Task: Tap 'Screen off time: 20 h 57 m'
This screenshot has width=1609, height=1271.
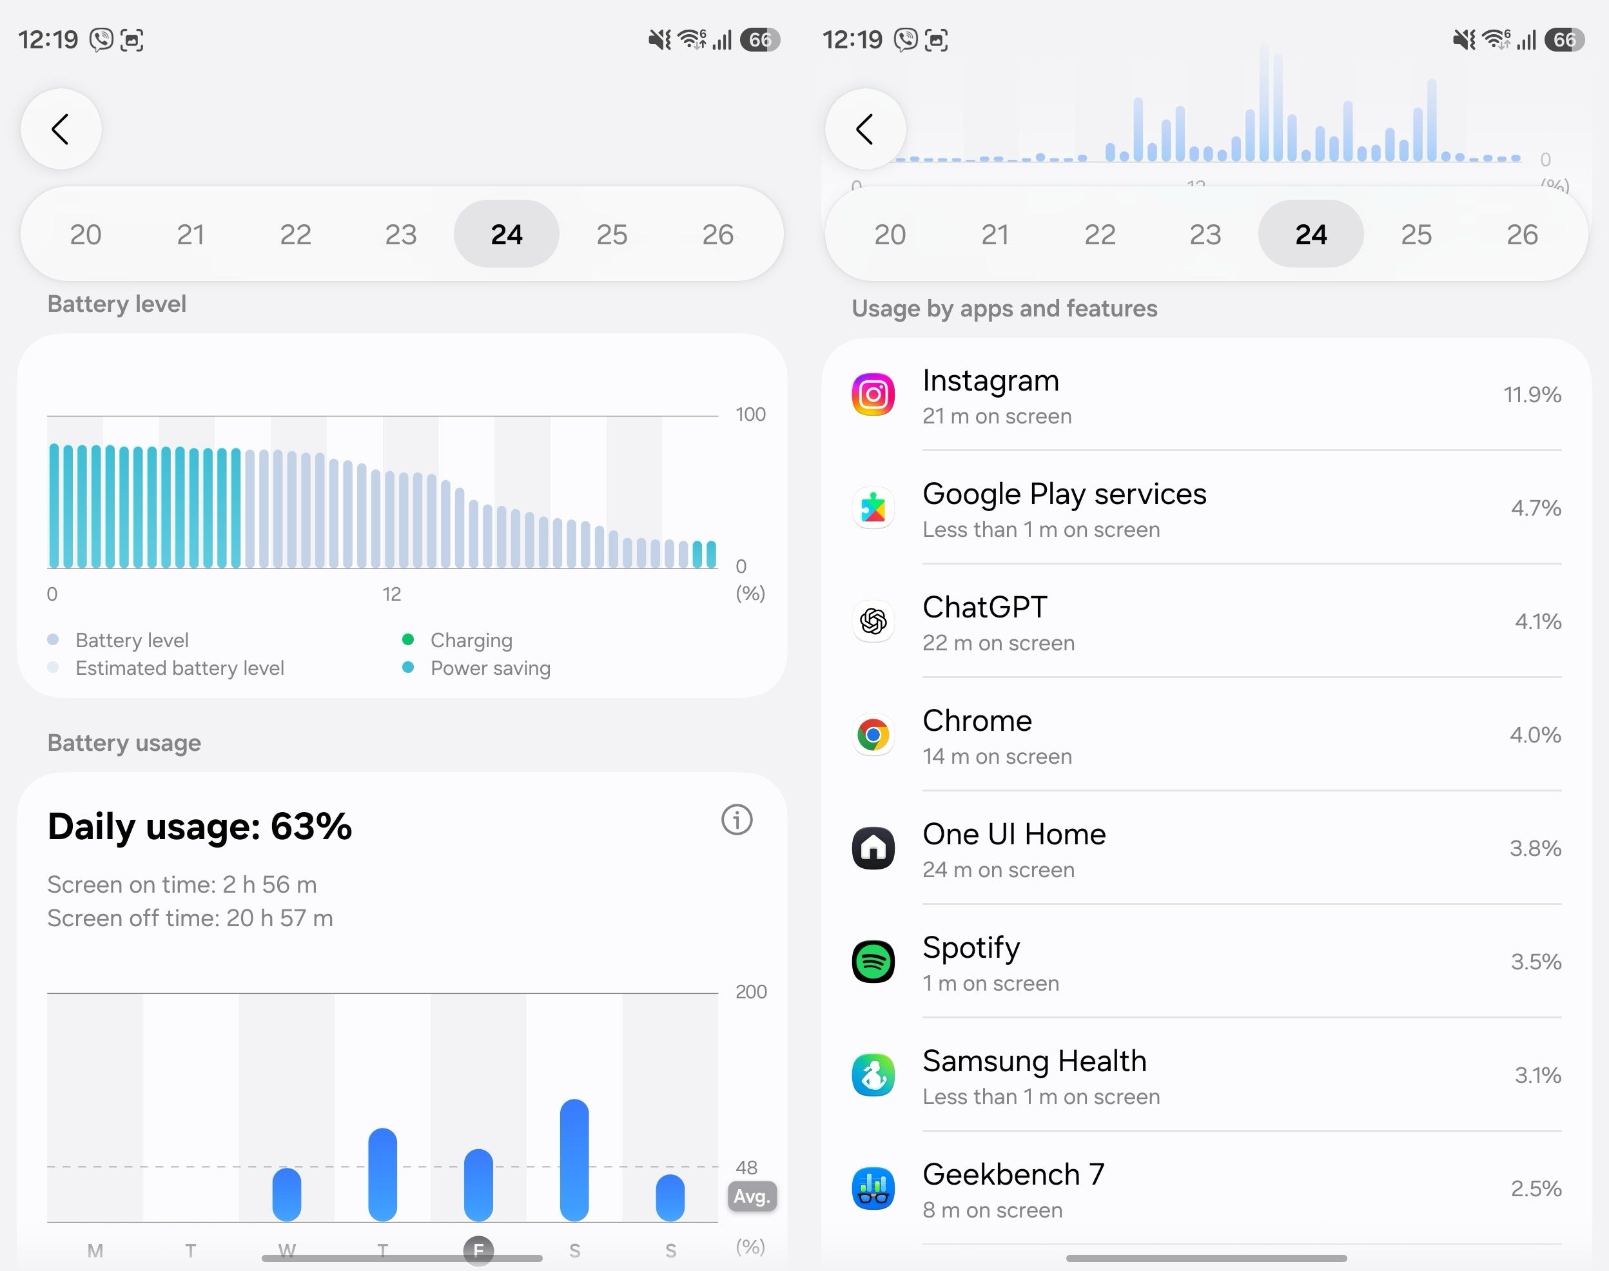Action: tap(191, 918)
